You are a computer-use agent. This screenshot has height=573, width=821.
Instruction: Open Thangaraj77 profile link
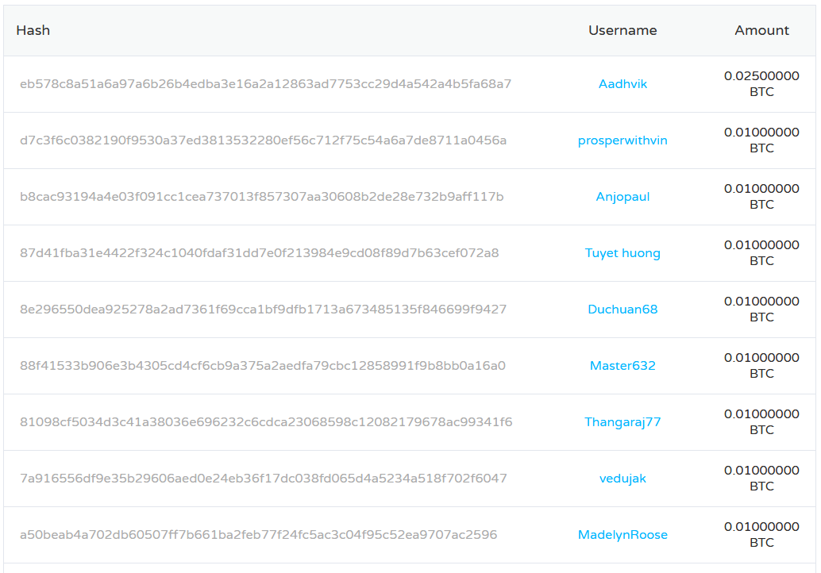(622, 422)
